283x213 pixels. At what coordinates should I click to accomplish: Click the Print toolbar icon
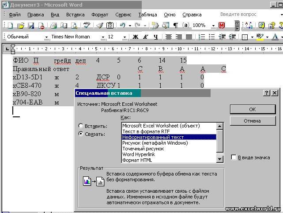pyautogui.click(x=53, y=26)
